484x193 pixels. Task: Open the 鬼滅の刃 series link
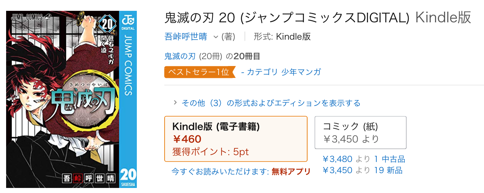tap(180, 56)
